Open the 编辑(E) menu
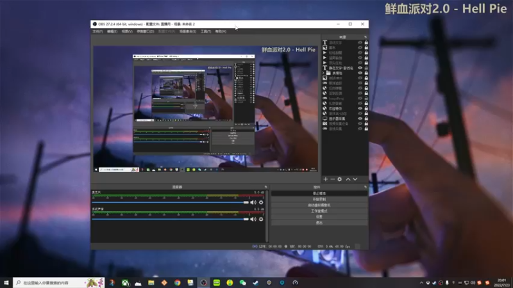 112,31
